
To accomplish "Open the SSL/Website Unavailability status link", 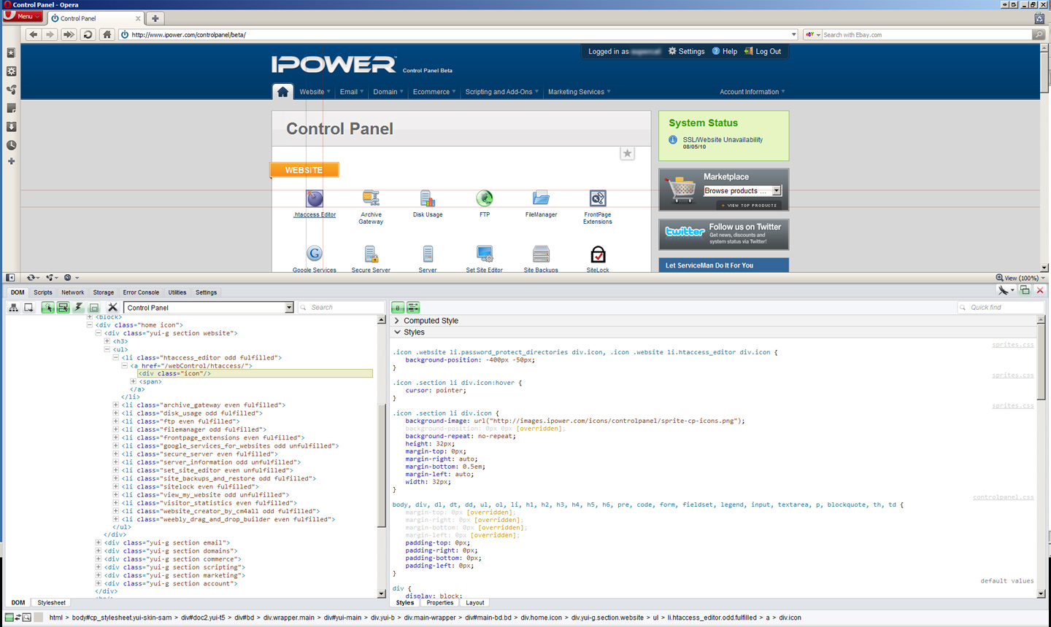I will tap(723, 140).
